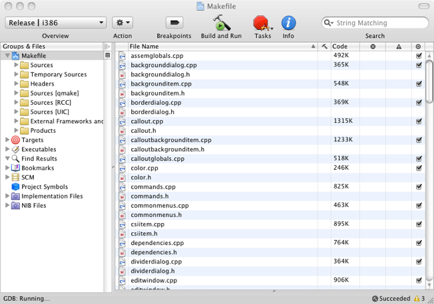Viewport: 434px width, 304px height.
Task: Uncheck target checkbox for assemglobals.cpp
Action: pyautogui.click(x=419, y=56)
